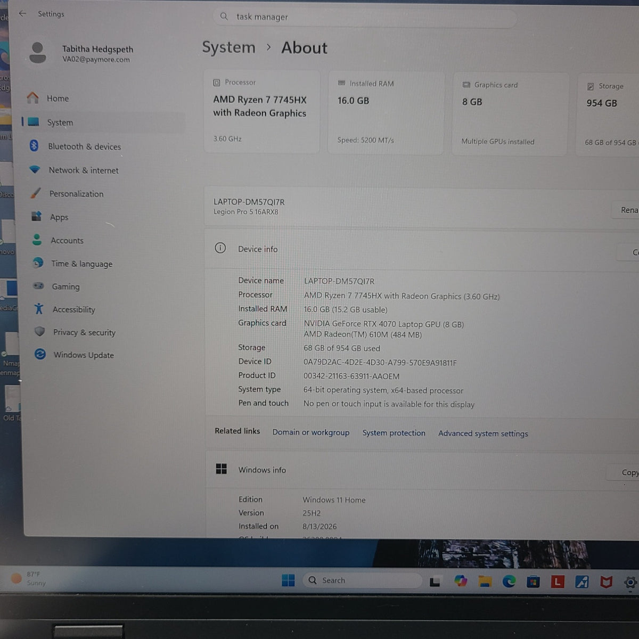Click the Time & language globe icon
Viewport: 639px width, 639px height.
[38, 263]
